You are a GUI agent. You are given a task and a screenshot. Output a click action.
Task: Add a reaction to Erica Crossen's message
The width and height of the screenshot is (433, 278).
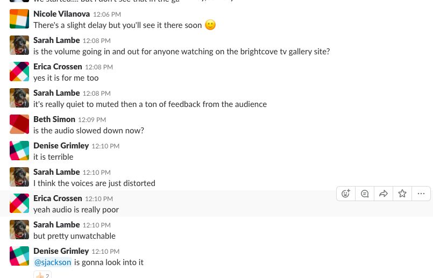point(346,194)
